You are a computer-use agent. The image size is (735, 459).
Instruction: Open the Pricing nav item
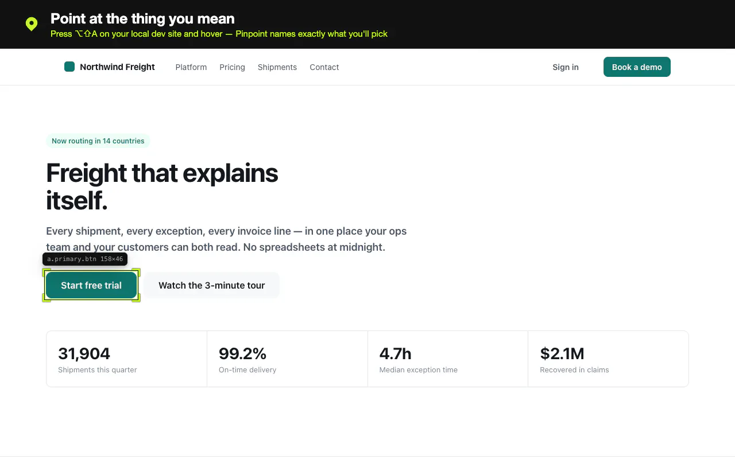click(x=232, y=67)
